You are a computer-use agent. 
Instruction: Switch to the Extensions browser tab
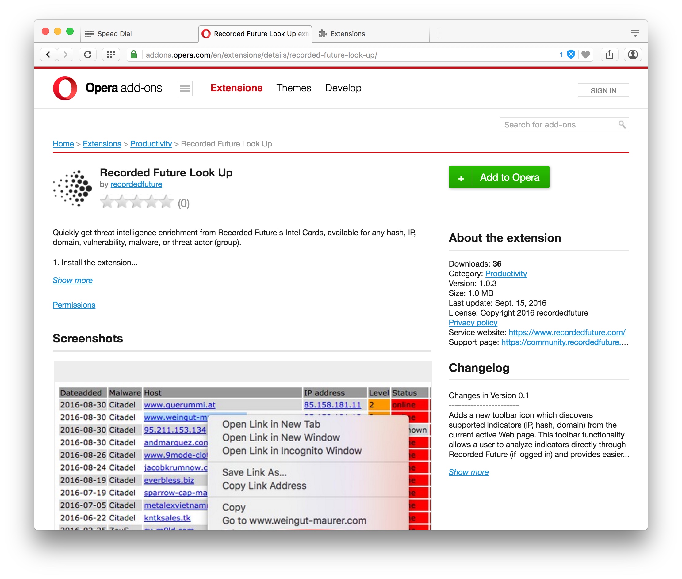[x=347, y=34]
